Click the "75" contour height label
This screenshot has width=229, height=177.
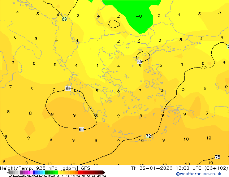click(217, 157)
